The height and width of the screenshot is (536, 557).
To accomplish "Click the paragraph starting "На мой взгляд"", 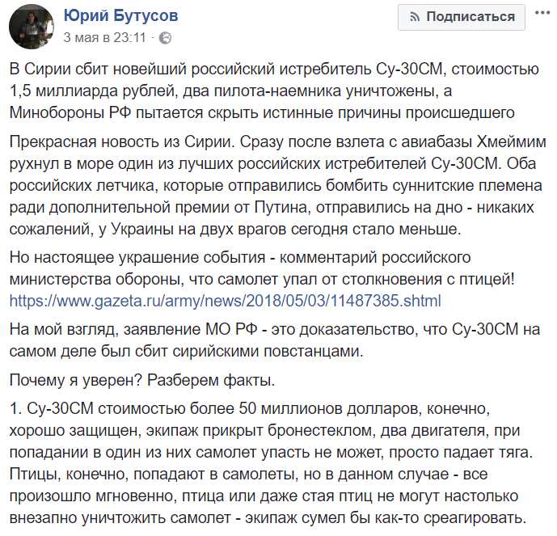I will pyautogui.click(x=275, y=340).
